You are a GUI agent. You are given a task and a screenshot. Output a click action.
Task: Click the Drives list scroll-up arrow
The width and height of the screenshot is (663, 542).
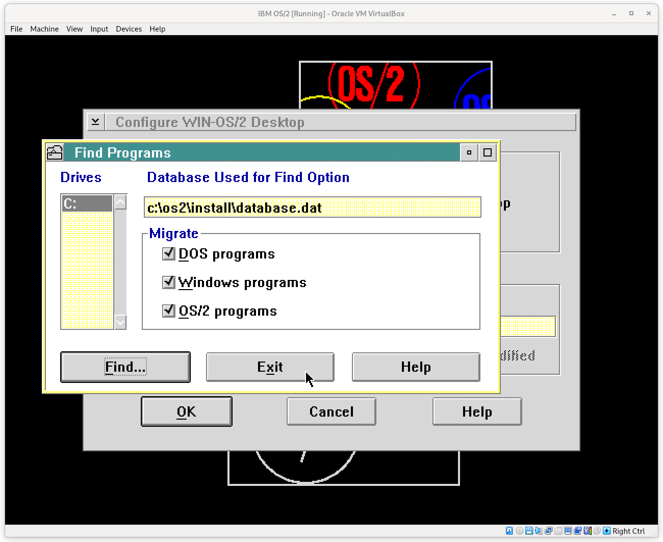pos(120,202)
